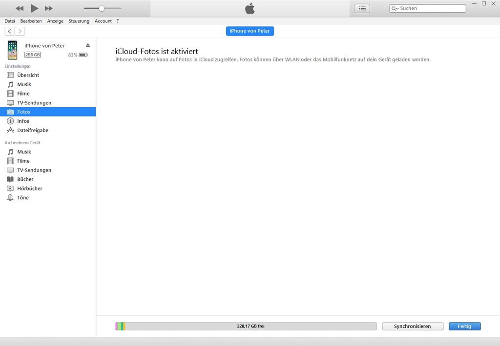
Task: Select the Fotos camera icon
Action: 11,112
